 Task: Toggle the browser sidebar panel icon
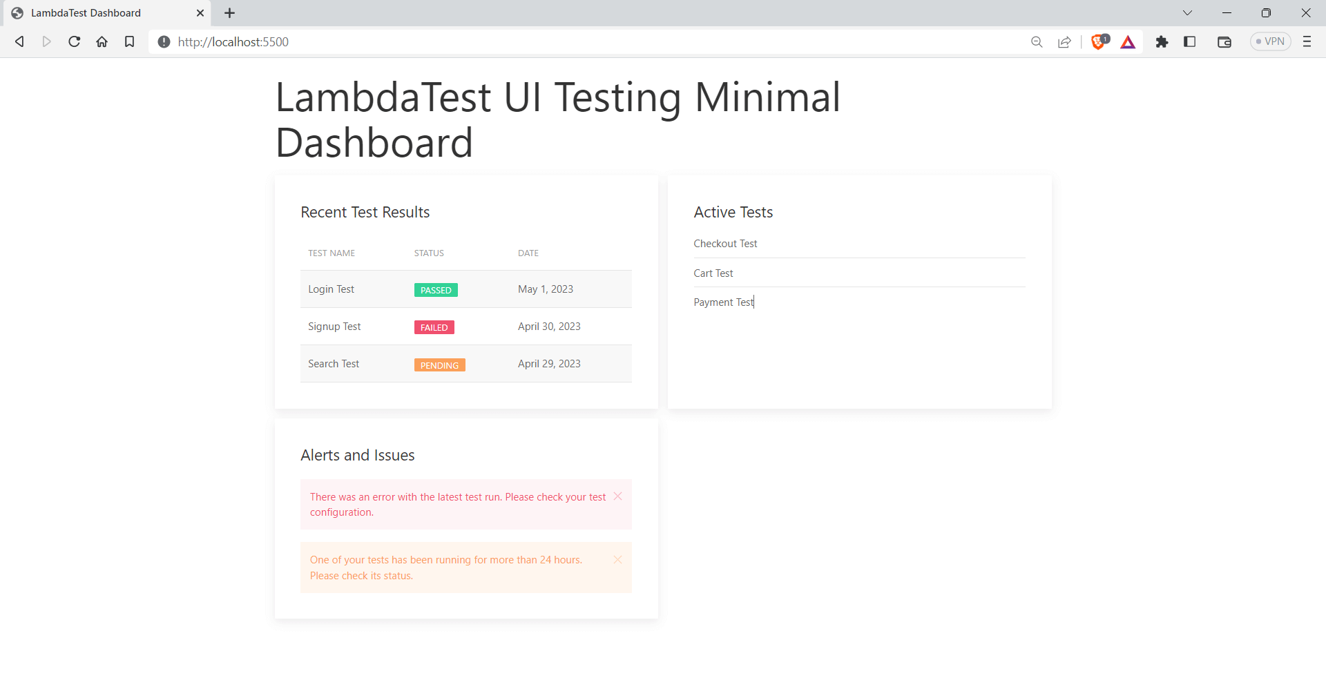[x=1189, y=42]
